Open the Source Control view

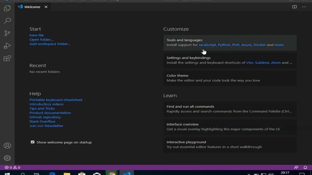(x=7, y=33)
